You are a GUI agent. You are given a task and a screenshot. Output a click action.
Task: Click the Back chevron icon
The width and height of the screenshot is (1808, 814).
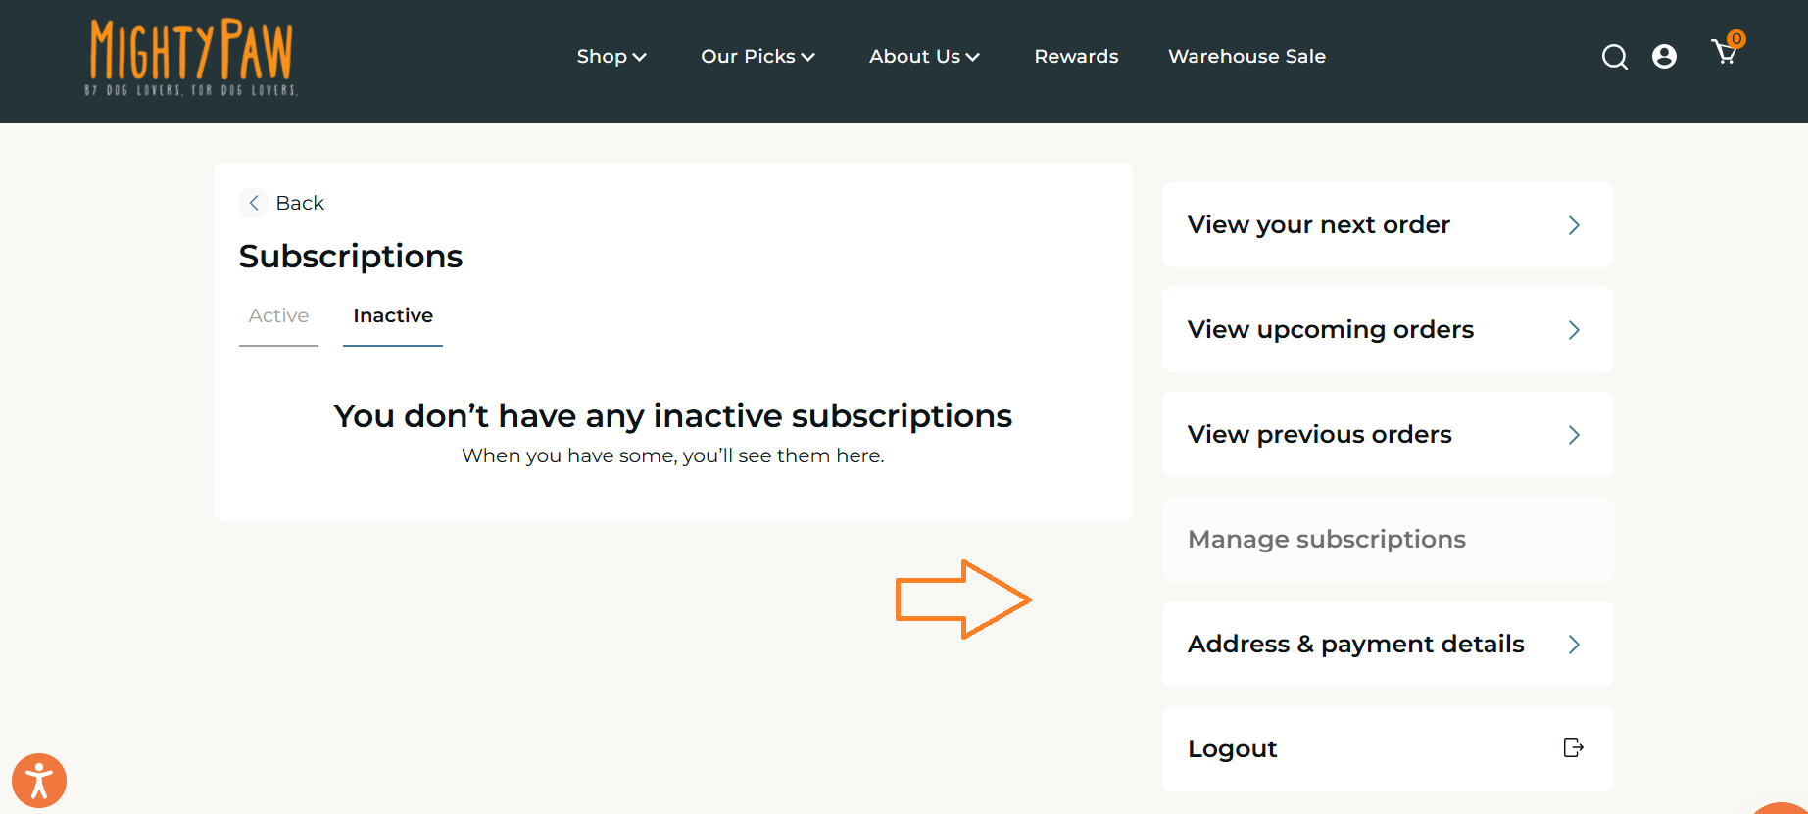pyautogui.click(x=254, y=203)
